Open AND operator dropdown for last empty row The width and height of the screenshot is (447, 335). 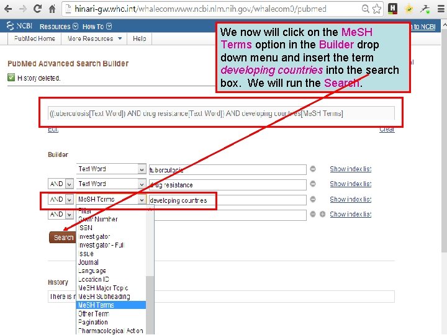pos(61,214)
